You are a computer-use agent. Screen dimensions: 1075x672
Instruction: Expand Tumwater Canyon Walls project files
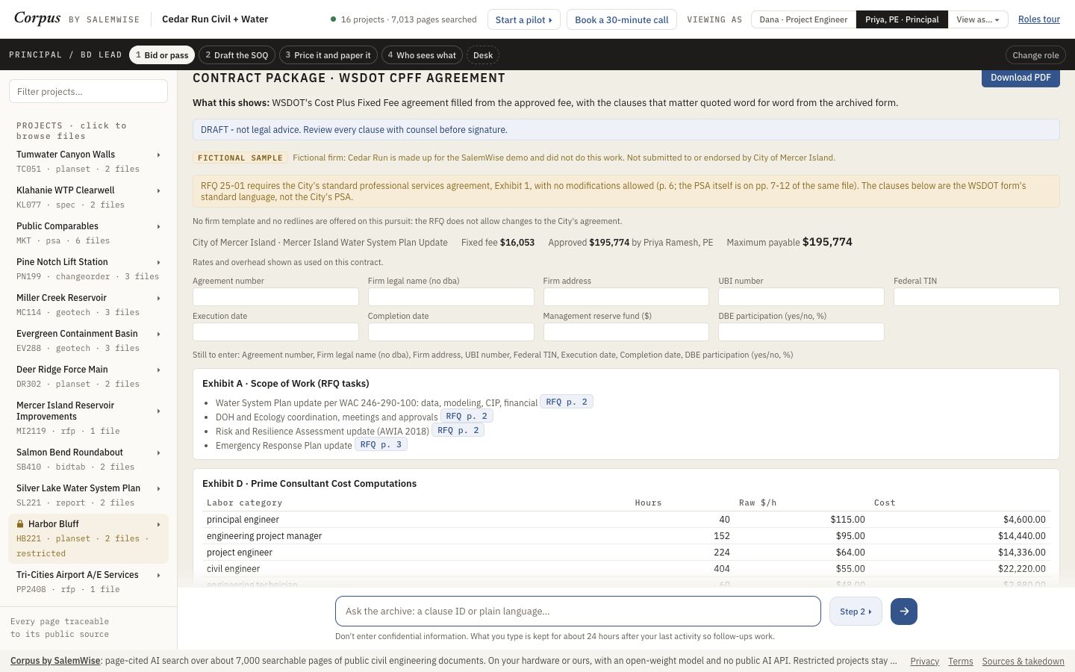coord(88,161)
